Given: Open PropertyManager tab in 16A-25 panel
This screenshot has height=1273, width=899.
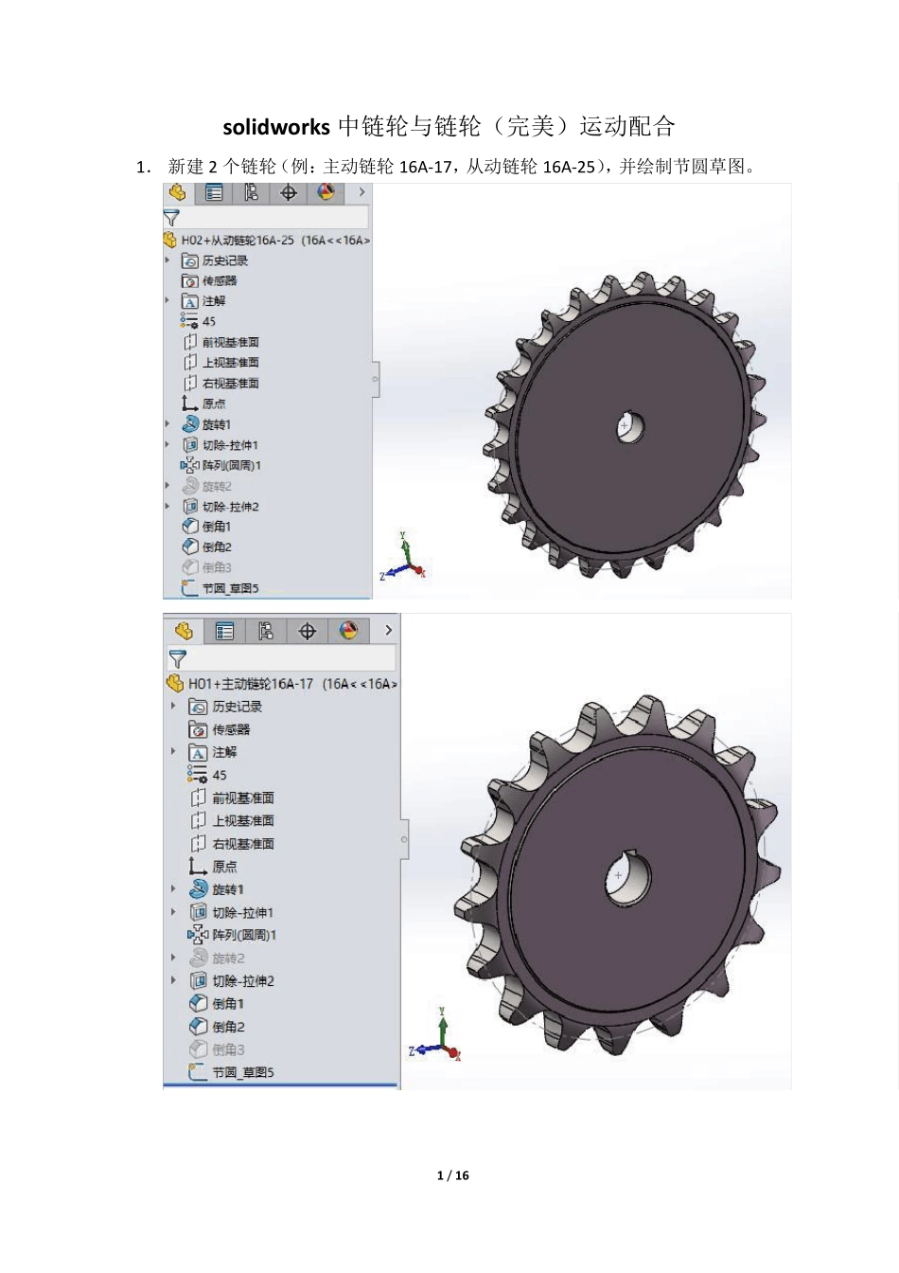Looking at the screenshot, I should [x=214, y=193].
